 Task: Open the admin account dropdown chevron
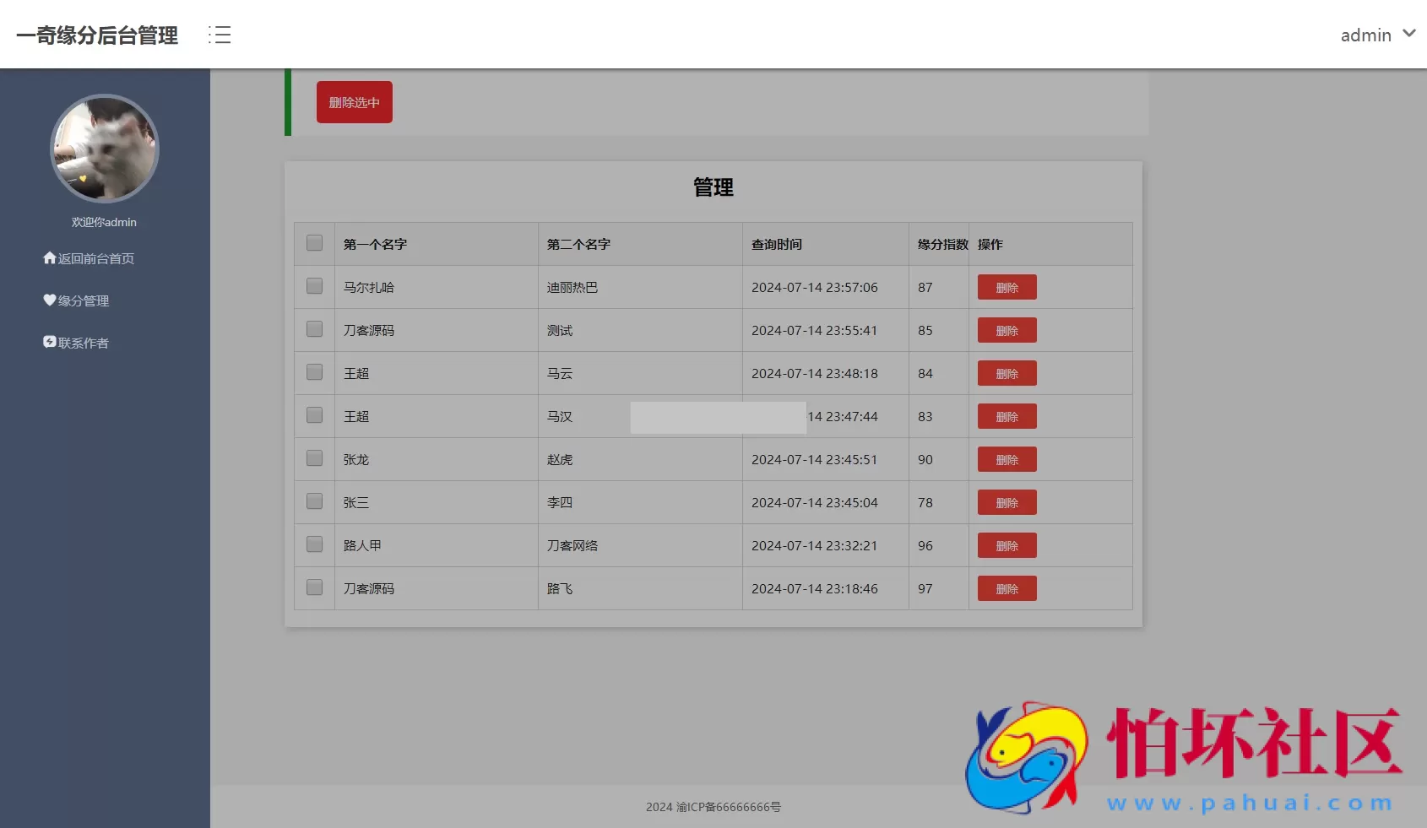[x=1409, y=34]
